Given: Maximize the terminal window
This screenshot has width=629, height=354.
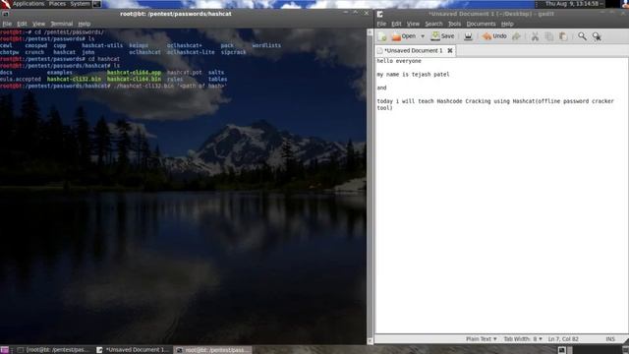Looking at the screenshot, I should (356, 13).
